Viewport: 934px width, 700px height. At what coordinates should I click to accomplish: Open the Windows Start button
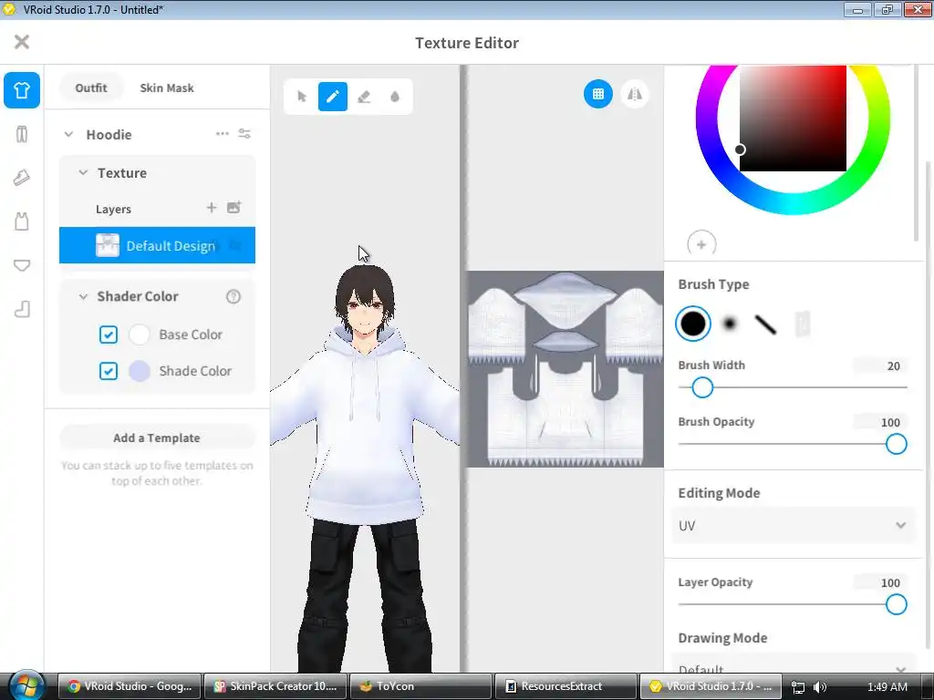[x=26, y=685]
